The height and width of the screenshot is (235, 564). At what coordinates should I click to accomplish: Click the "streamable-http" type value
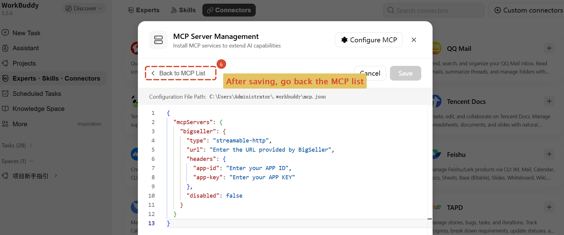coord(241,141)
